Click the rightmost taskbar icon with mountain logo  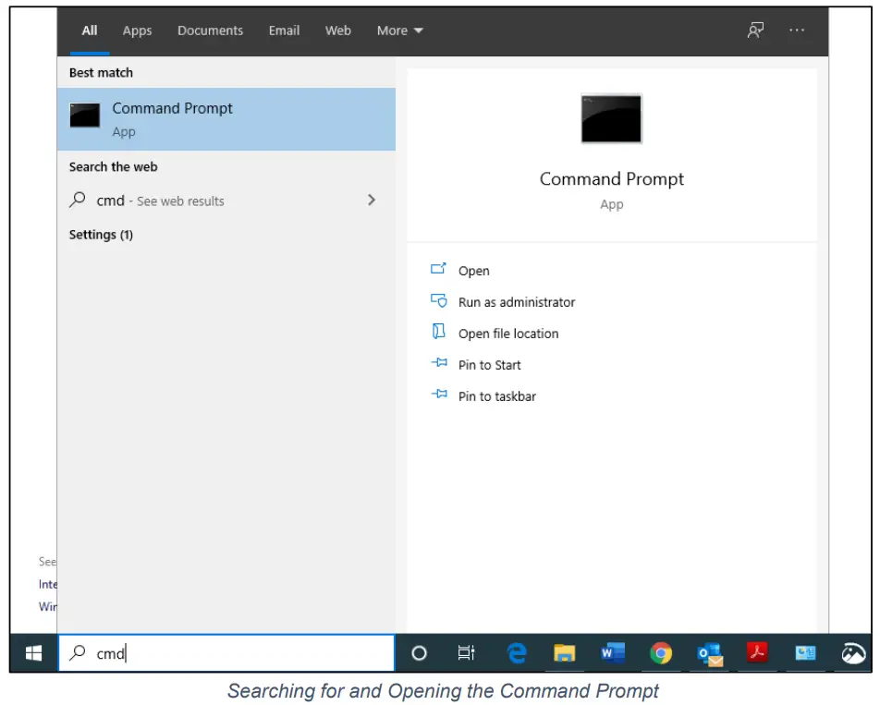click(853, 653)
